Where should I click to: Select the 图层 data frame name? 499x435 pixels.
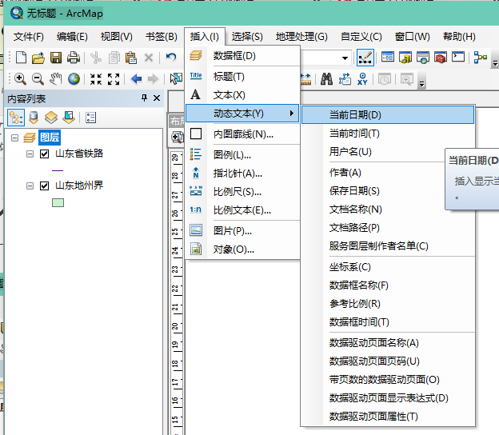pyautogui.click(x=50, y=138)
